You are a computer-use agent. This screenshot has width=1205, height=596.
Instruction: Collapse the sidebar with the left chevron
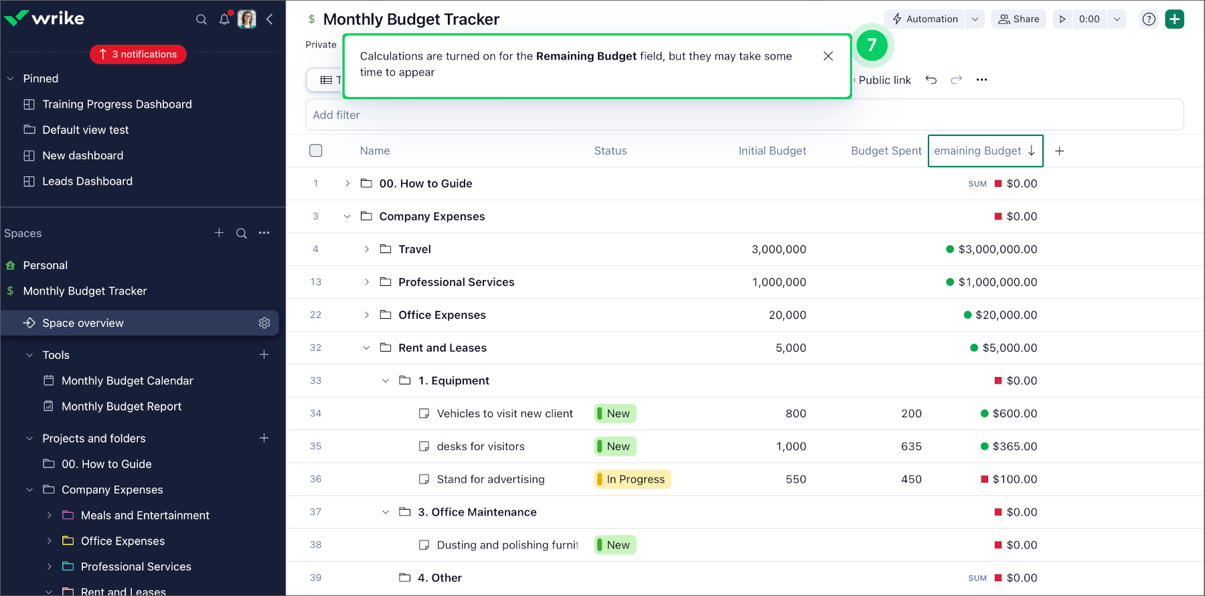(270, 19)
